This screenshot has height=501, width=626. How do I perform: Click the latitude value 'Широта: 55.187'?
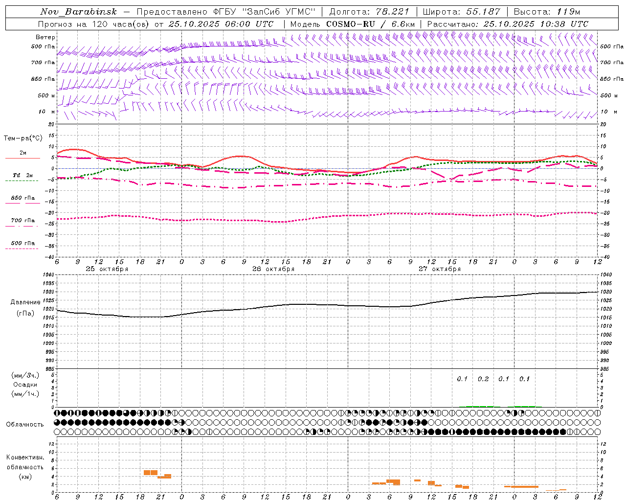[461, 12]
